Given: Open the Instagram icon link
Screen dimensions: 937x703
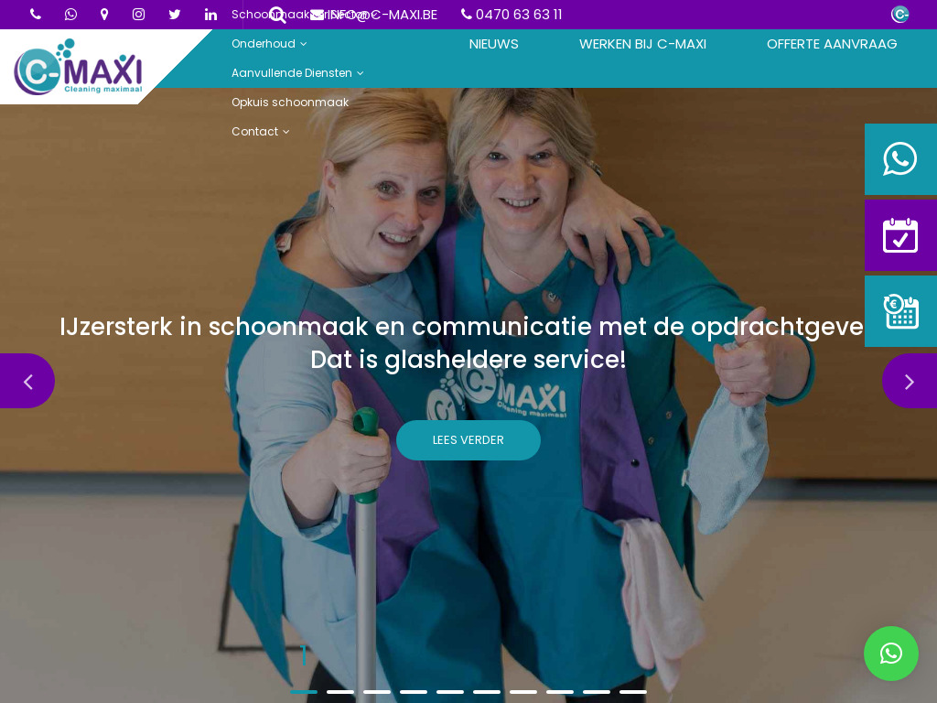Looking at the screenshot, I should 139,15.
